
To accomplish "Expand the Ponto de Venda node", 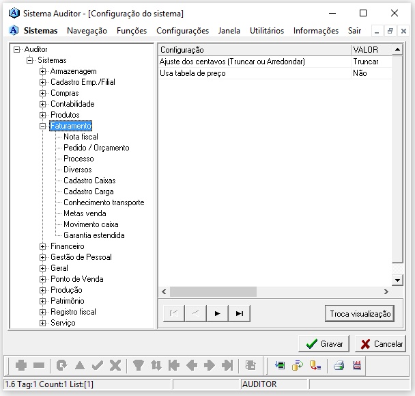I will pos(42,279).
